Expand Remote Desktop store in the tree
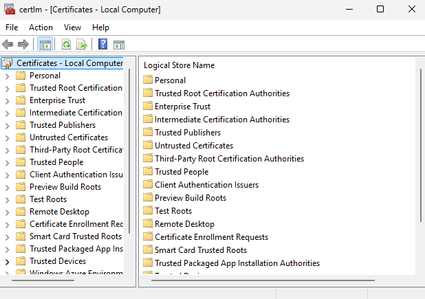425x299 pixels. pos(7,212)
